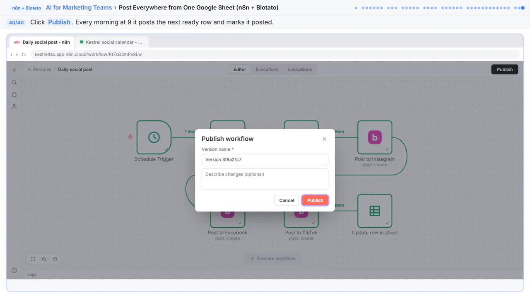Go to the home icon in the sidebar
530x298 pixels.
(x=14, y=94)
